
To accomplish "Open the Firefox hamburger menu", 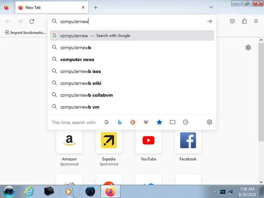I will click(256, 21).
